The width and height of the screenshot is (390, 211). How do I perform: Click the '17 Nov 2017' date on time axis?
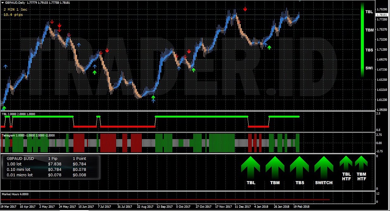[223, 207]
